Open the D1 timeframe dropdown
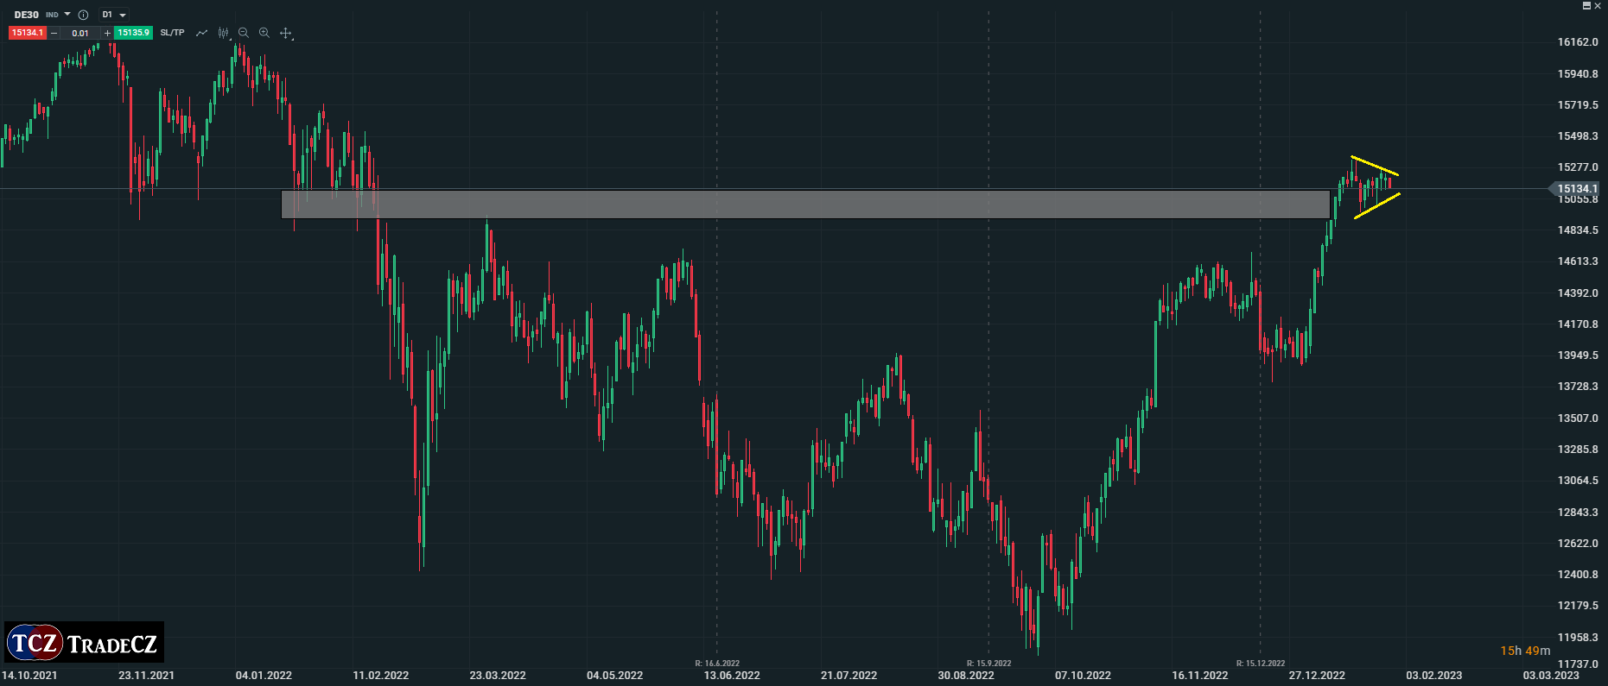 coord(113,15)
